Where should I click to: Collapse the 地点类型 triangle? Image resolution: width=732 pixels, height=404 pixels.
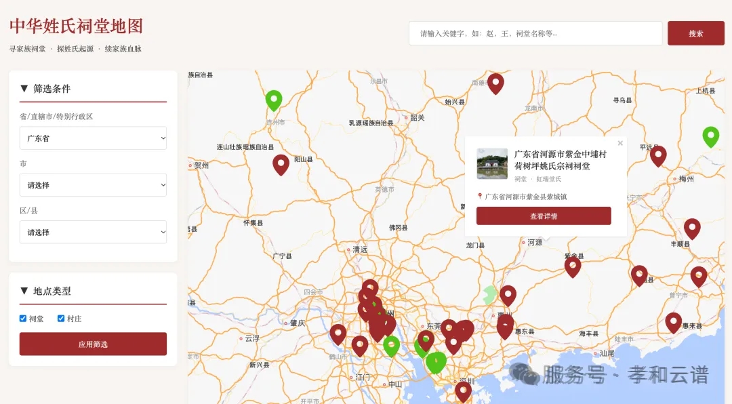tap(24, 291)
